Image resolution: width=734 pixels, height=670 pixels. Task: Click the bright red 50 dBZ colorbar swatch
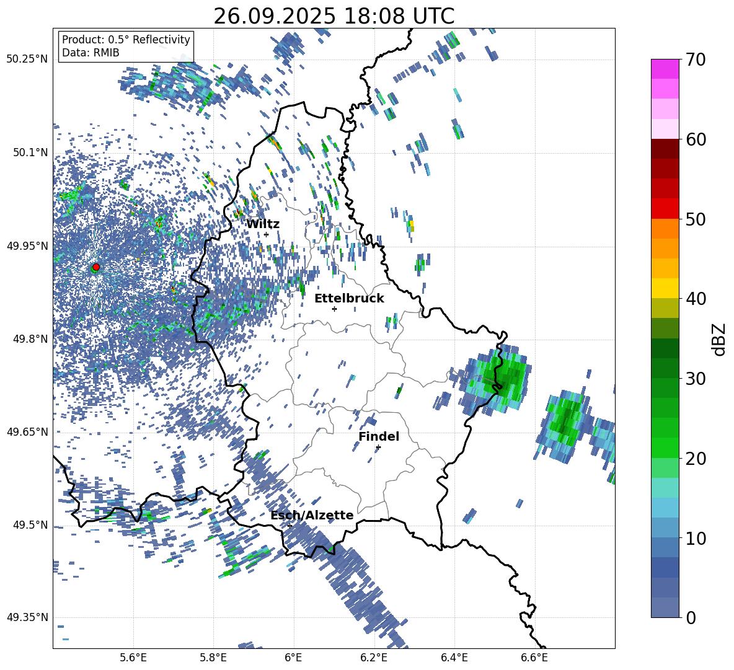tap(665, 209)
